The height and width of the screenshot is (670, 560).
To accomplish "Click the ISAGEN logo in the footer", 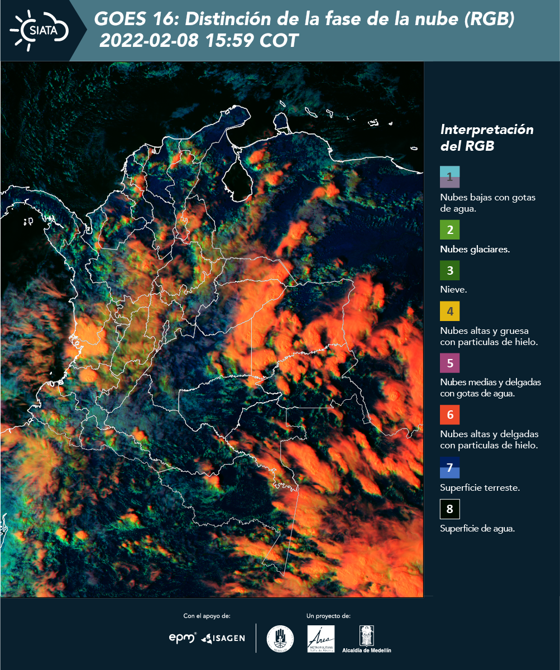I will point(223,638).
